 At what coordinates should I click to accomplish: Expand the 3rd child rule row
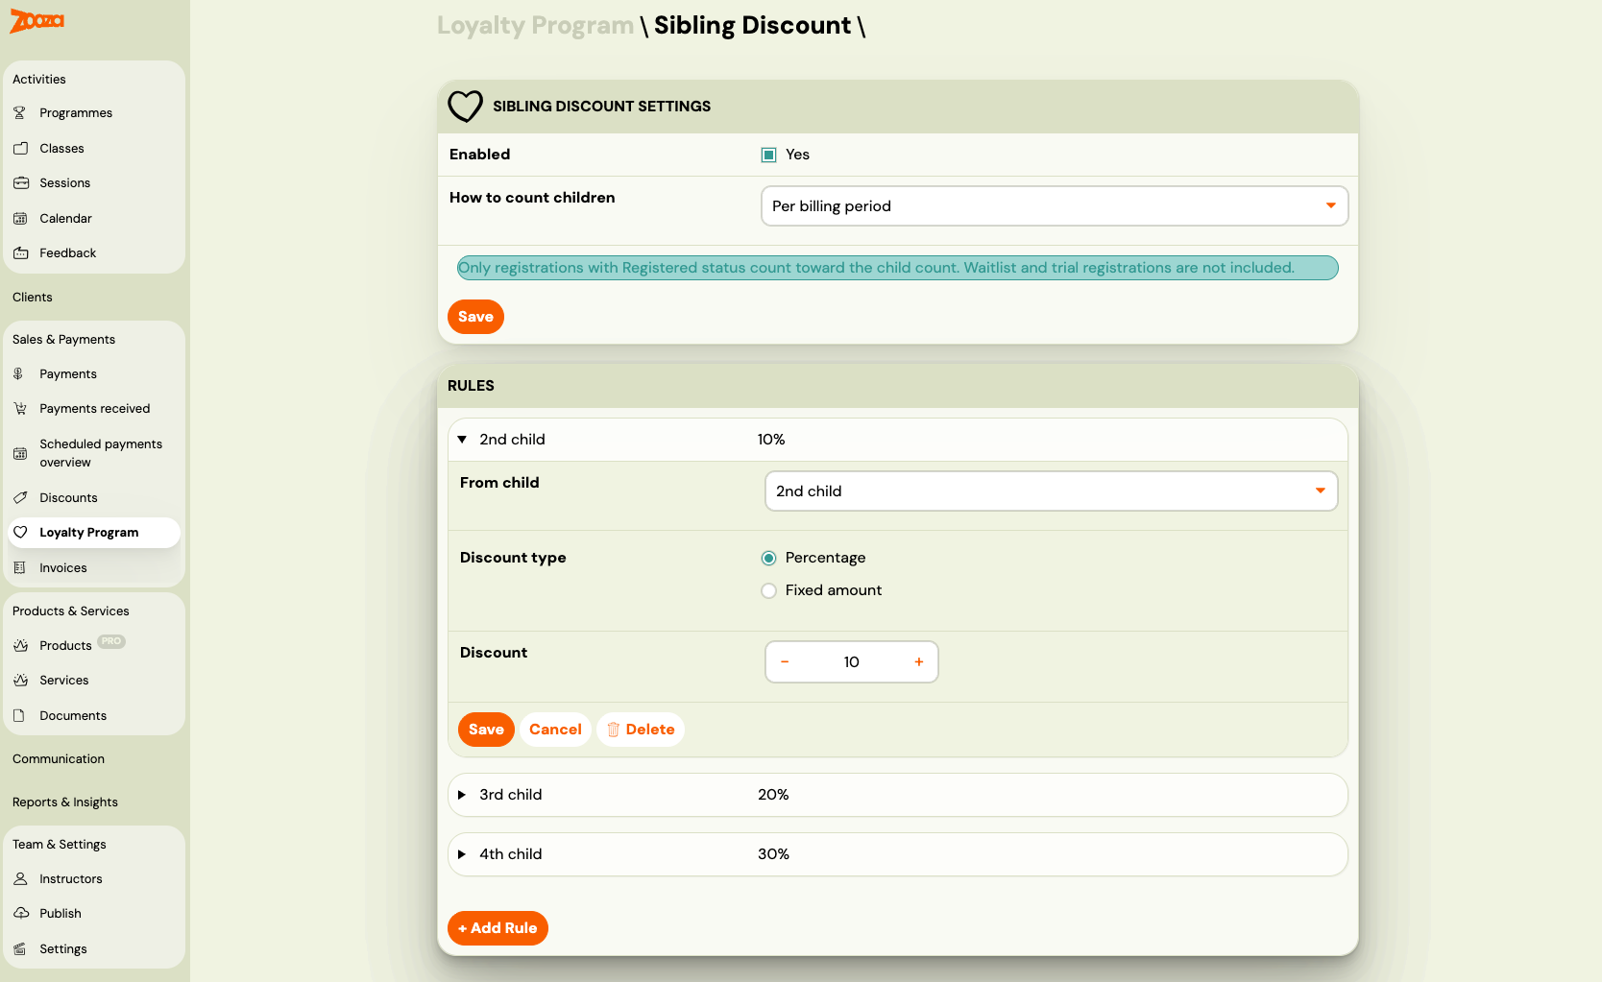pyautogui.click(x=463, y=795)
